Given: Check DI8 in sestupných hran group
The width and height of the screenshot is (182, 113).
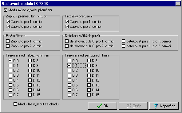Looking at the screenshot, I should [x=89, y=61].
